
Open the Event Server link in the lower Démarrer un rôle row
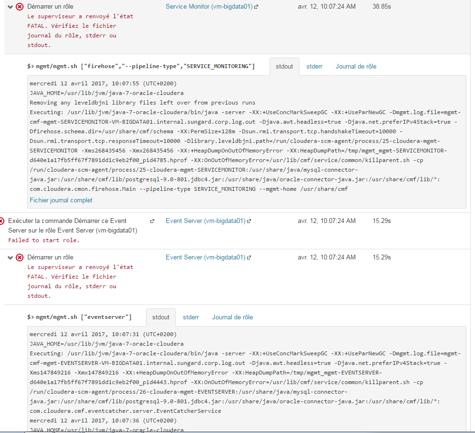coord(205,257)
